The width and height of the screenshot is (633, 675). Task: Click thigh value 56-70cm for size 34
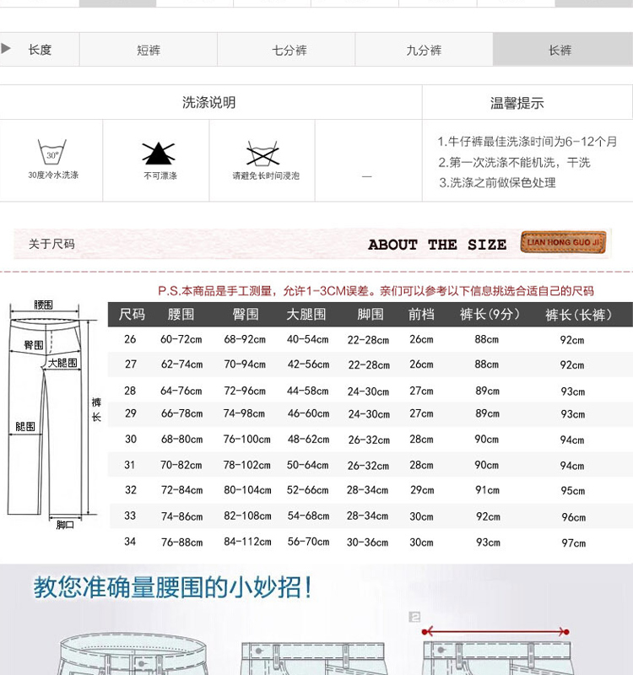pos(308,542)
